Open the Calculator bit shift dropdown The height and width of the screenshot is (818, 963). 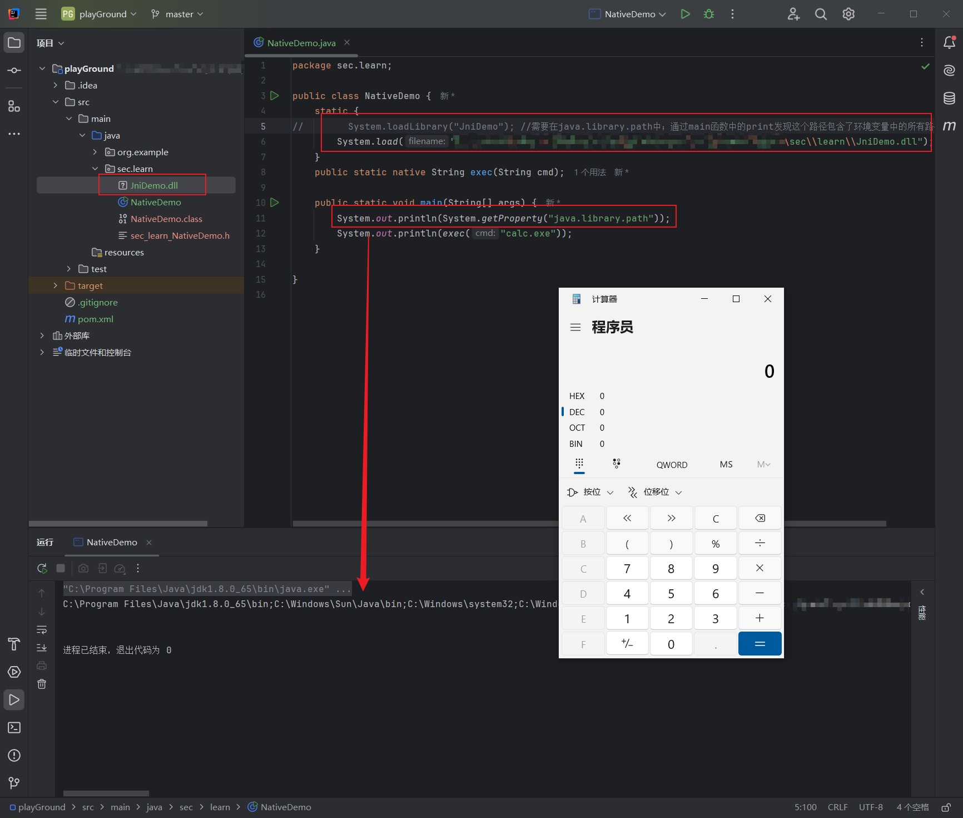click(x=655, y=492)
